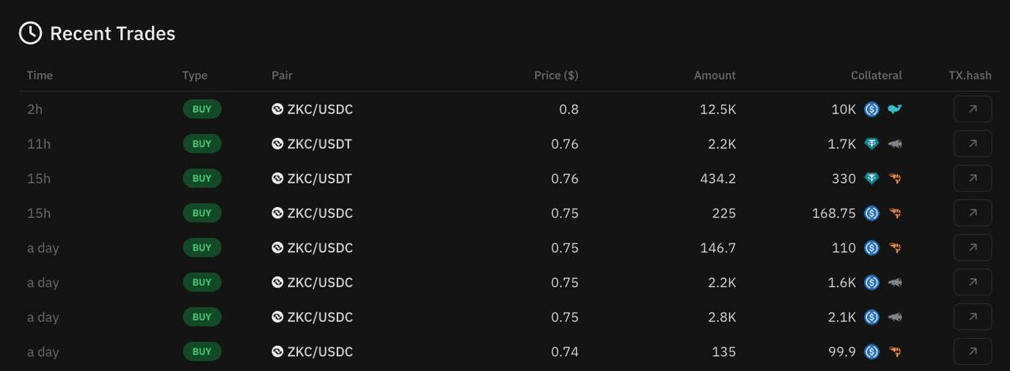Viewport: 1010px width, 371px height.
Task: Click the USDT coin icon beside 1.7K collateral
Action: (x=872, y=144)
